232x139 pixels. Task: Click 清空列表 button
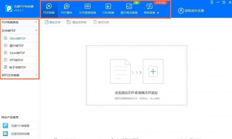pyautogui.click(x=101, y=22)
